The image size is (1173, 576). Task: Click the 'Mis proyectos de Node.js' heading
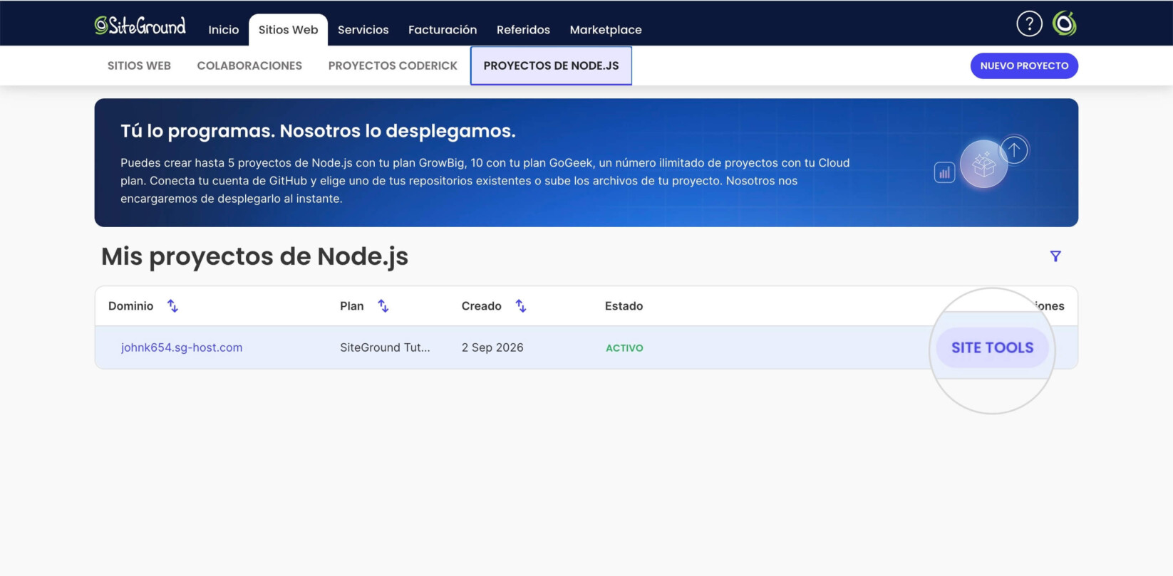click(254, 257)
